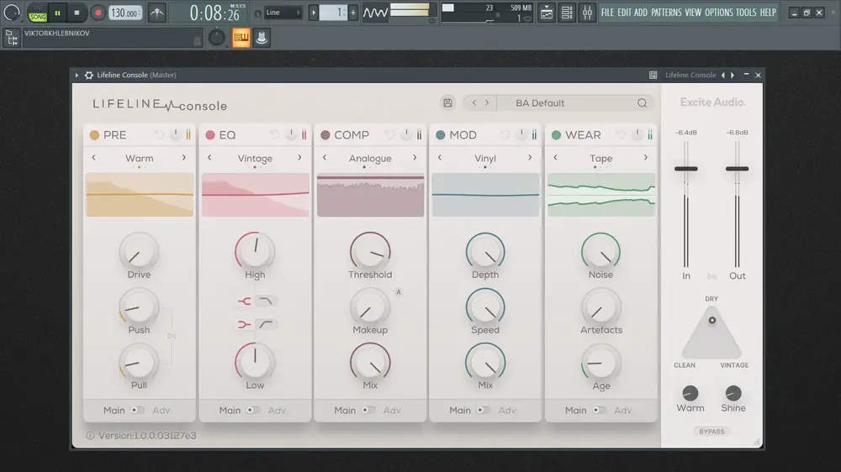Click the Threshold knob in COMP
Viewport: 841px width, 472px height.
click(x=370, y=252)
